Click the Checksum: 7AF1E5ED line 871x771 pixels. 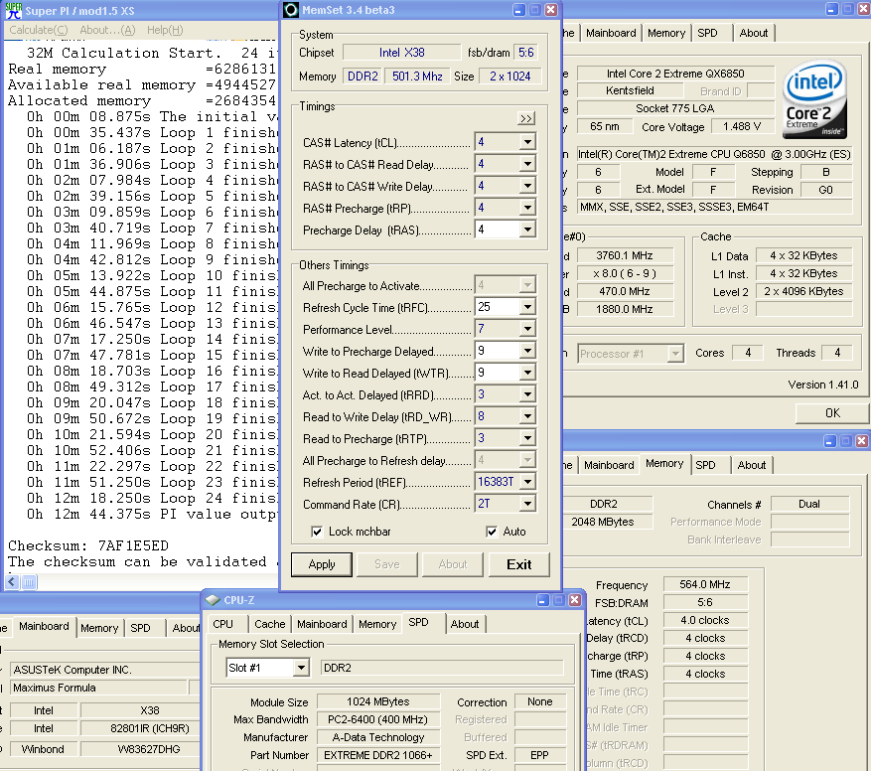pos(88,545)
